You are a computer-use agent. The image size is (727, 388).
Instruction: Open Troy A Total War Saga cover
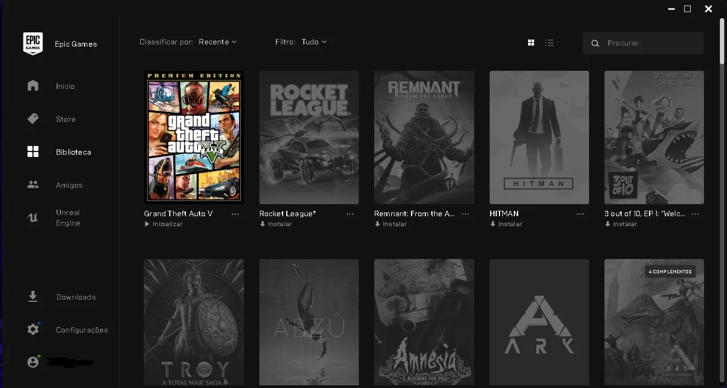[x=193, y=322]
